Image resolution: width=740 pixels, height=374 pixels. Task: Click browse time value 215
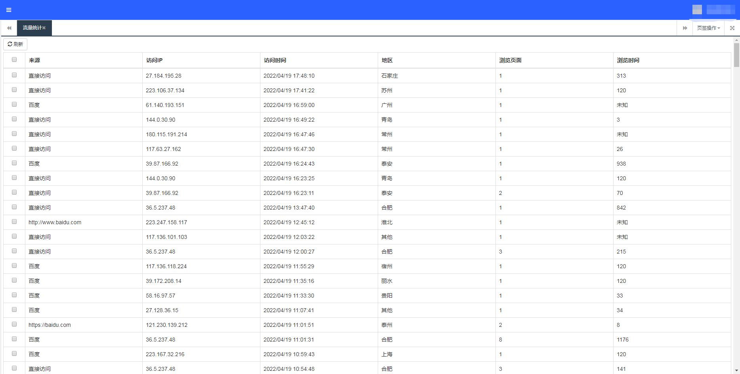point(621,252)
